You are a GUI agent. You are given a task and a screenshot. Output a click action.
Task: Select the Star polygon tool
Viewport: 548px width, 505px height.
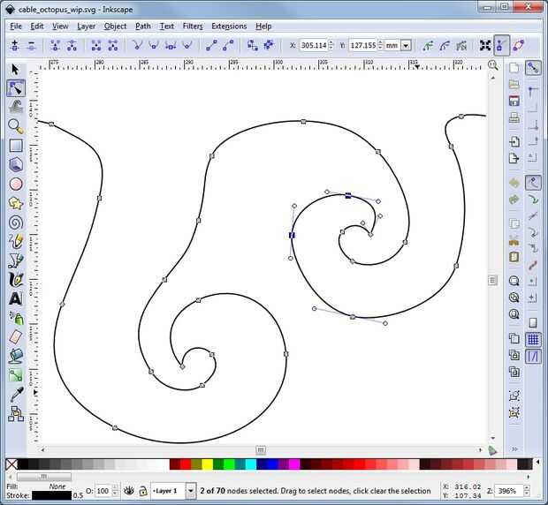click(15, 203)
